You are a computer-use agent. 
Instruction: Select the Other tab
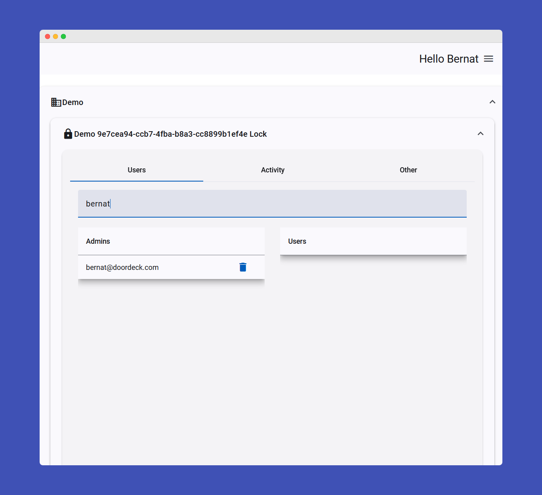[x=408, y=170]
